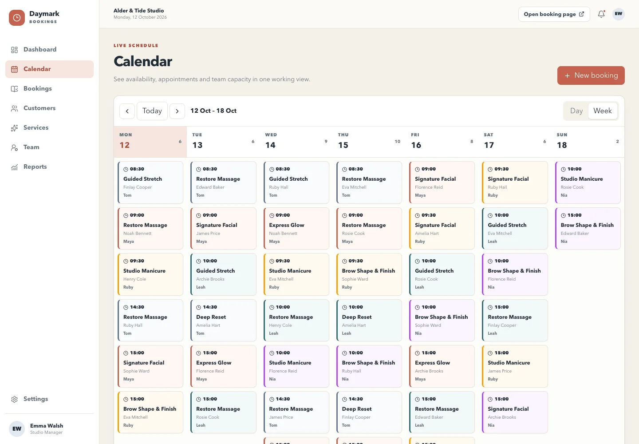
Task: Click Open booking page button
Action: [554, 14]
